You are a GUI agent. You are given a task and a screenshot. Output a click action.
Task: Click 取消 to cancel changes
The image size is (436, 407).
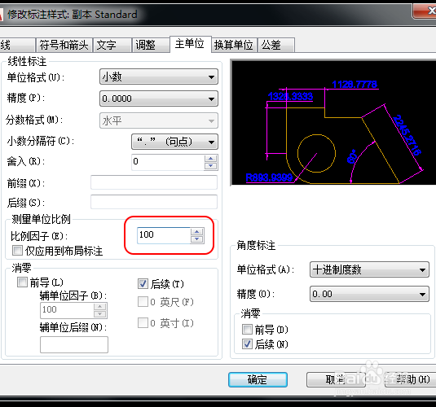(336, 379)
